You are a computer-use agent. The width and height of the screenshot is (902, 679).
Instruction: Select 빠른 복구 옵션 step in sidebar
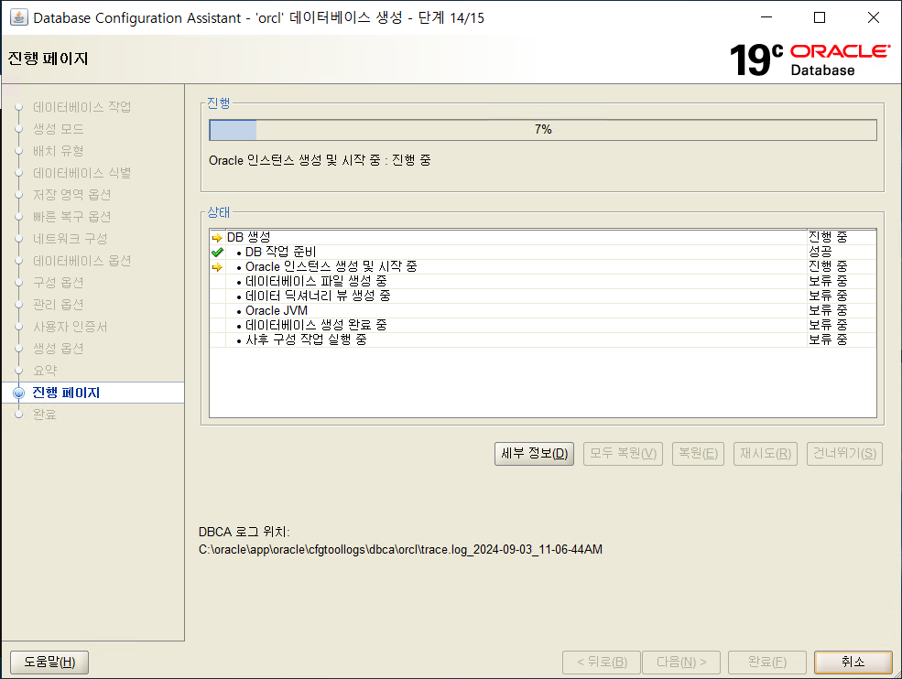tap(72, 217)
